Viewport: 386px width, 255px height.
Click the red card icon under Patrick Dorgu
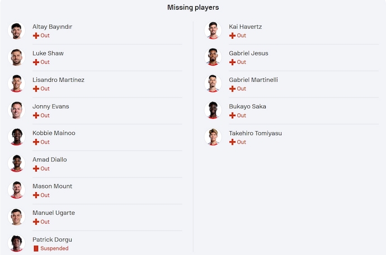pos(36,248)
